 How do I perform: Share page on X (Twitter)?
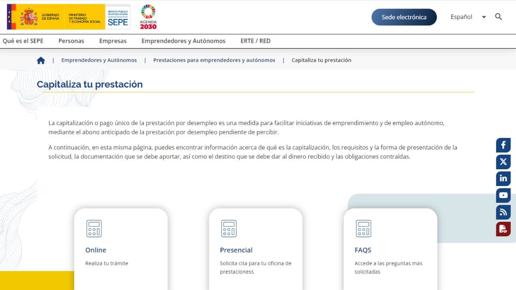click(x=503, y=162)
